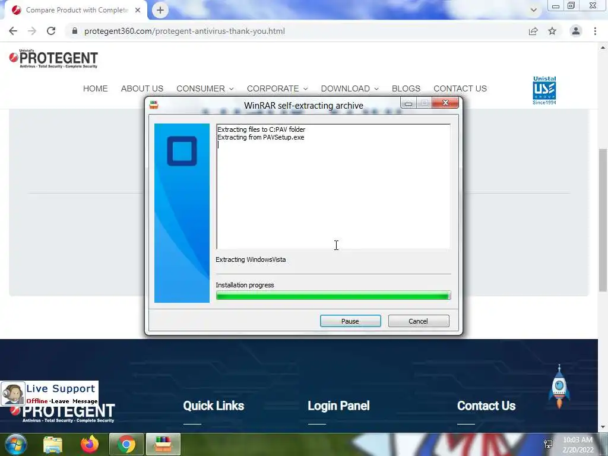Click inside the extraction log text box
Image resolution: width=608 pixels, height=456 pixels.
[x=334, y=186]
